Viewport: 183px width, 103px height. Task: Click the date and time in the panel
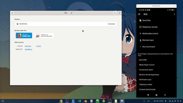coord(158,101)
